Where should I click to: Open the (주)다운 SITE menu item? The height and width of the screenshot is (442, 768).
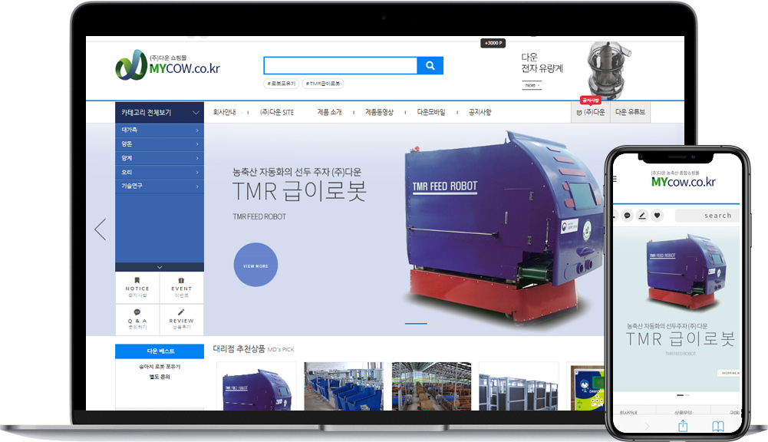(277, 112)
